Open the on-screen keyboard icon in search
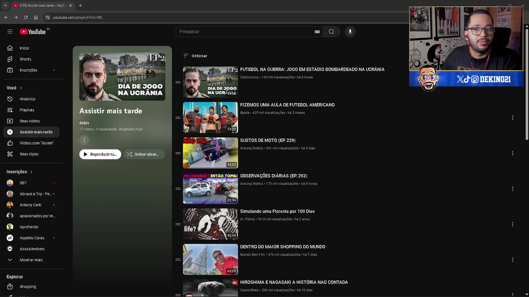This screenshot has height=297, width=529. click(x=317, y=32)
